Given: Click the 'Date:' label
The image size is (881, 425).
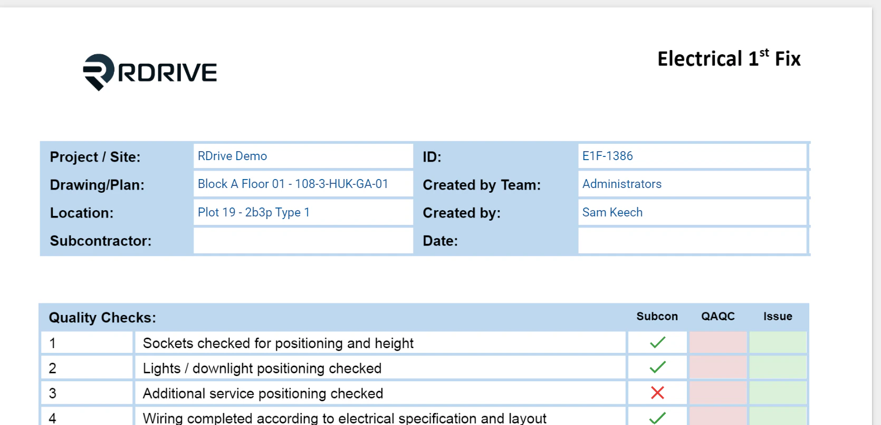Looking at the screenshot, I should pos(440,241).
